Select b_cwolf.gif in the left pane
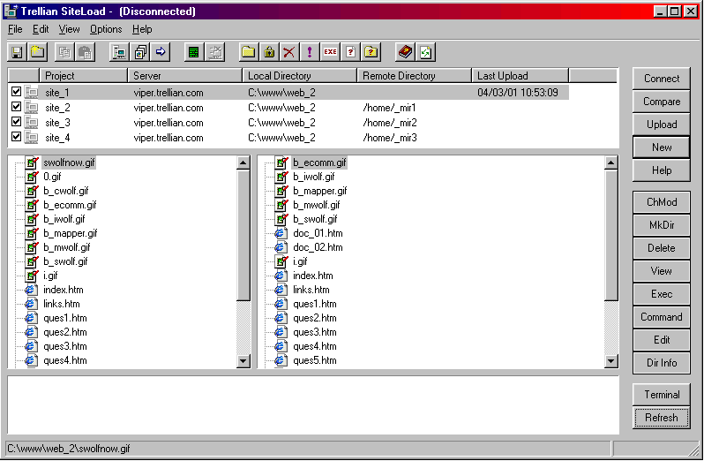Image resolution: width=704 pixels, height=461 pixels. tap(66, 191)
